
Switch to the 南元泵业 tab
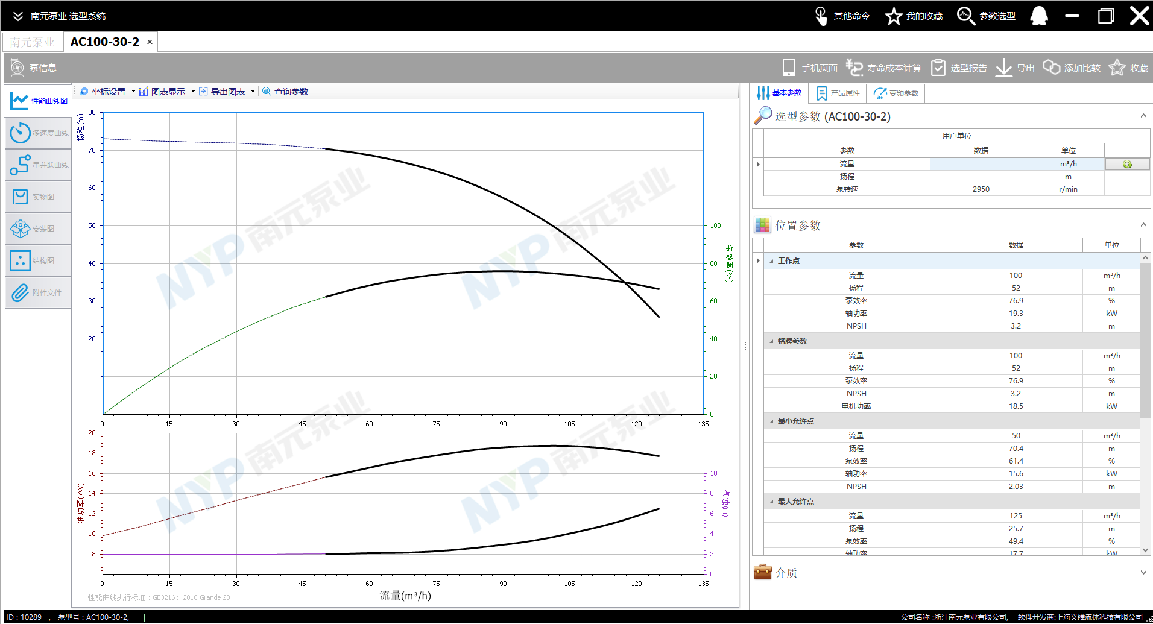32,42
